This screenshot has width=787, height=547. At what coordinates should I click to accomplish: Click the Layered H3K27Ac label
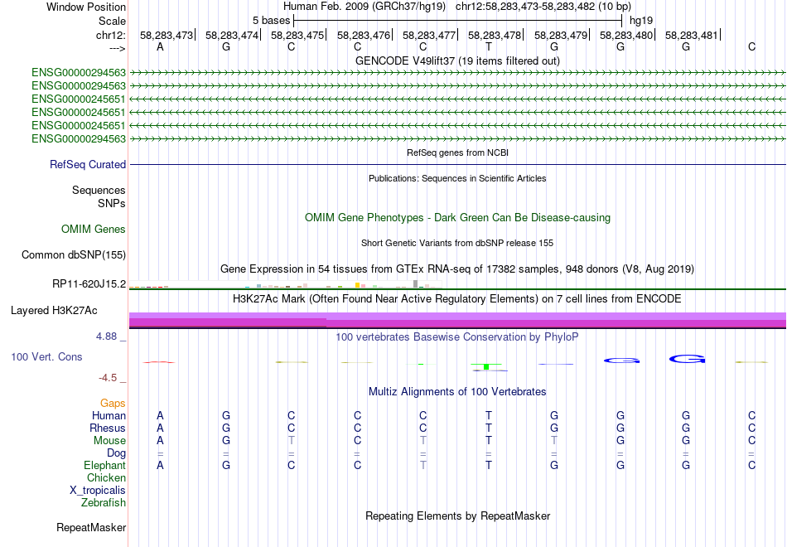(x=54, y=311)
